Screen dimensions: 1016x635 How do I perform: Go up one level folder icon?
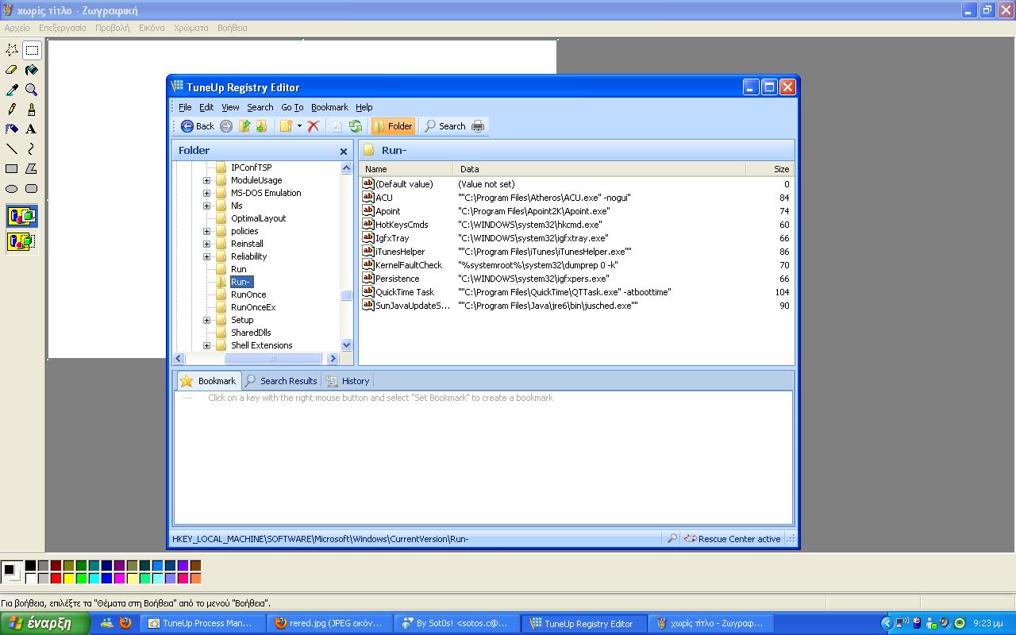[x=244, y=126]
